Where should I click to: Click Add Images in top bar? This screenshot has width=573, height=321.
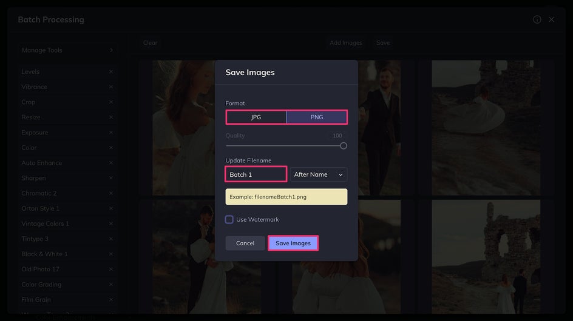pyautogui.click(x=346, y=42)
